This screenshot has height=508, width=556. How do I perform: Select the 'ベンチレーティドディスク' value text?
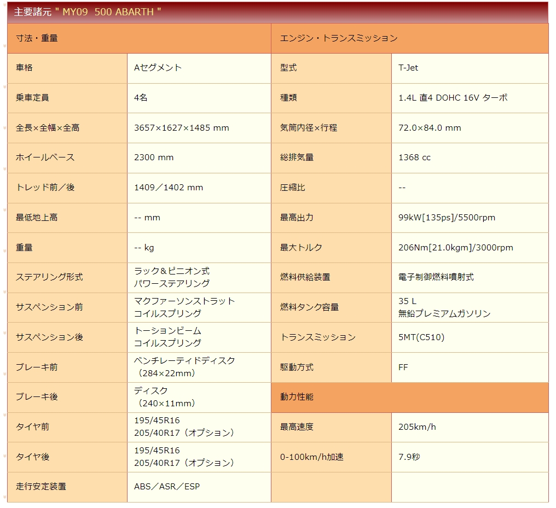(184, 360)
